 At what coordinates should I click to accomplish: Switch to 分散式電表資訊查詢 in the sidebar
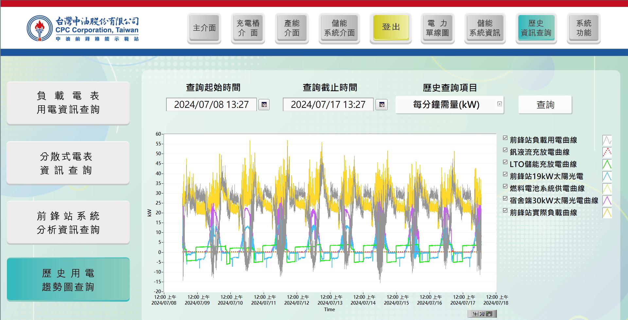pyautogui.click(x=68, y=163)
